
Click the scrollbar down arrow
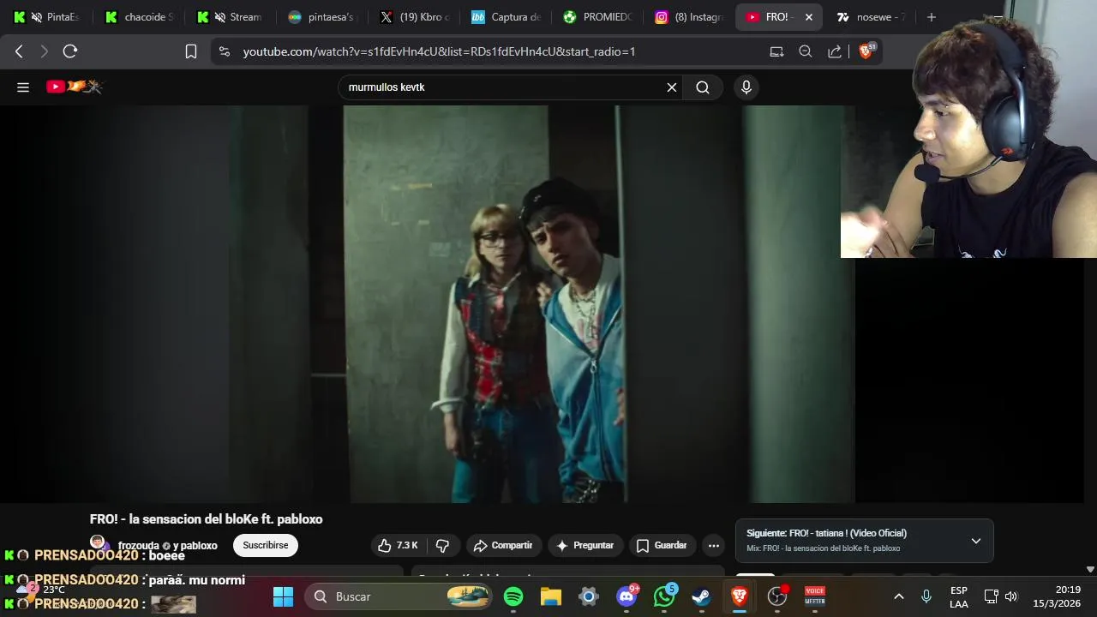click(1090, 569)
